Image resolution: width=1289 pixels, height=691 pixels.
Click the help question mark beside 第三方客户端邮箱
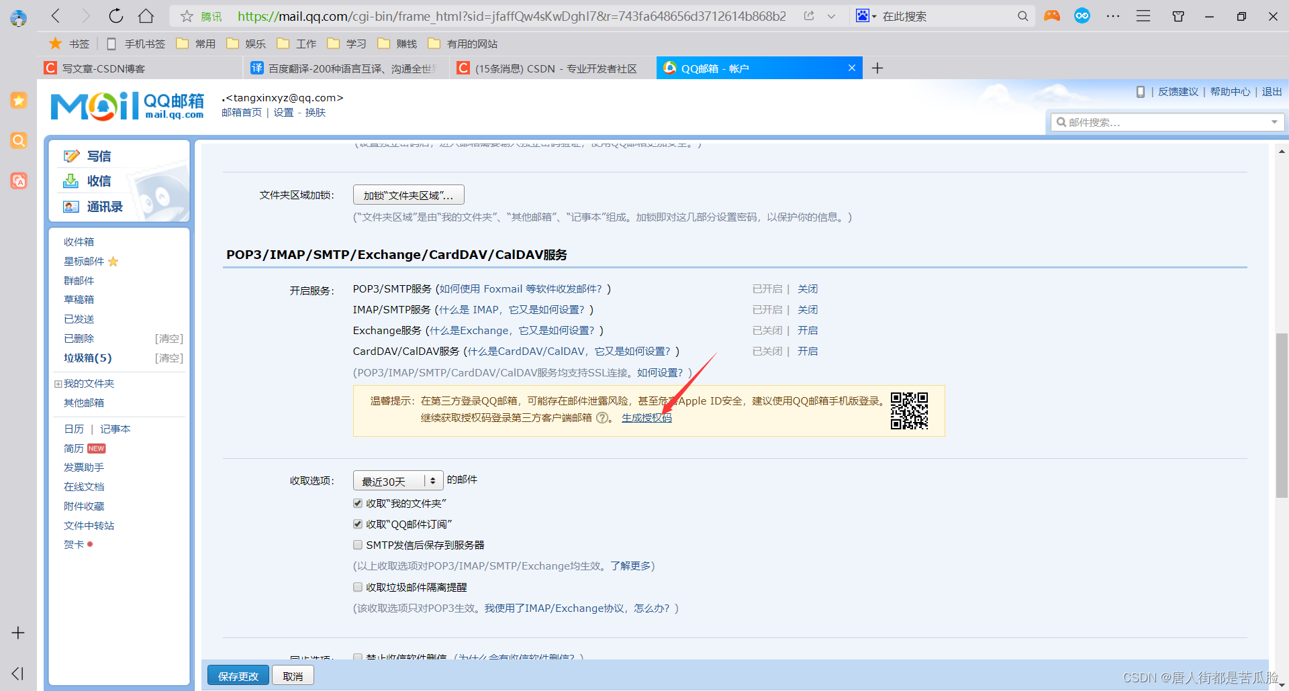click(602, 418)
